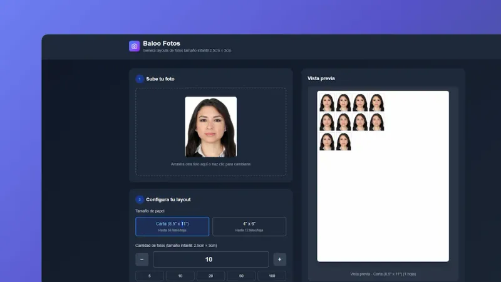Pick the 10 photos preset button
The width and height of the screenshot is (501, 282).
[180, 276]
